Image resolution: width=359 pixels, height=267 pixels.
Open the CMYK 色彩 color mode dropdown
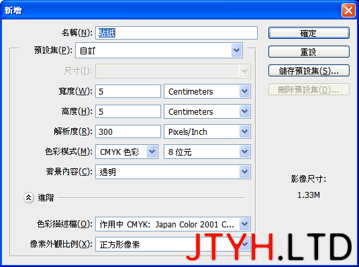(127, 152)
